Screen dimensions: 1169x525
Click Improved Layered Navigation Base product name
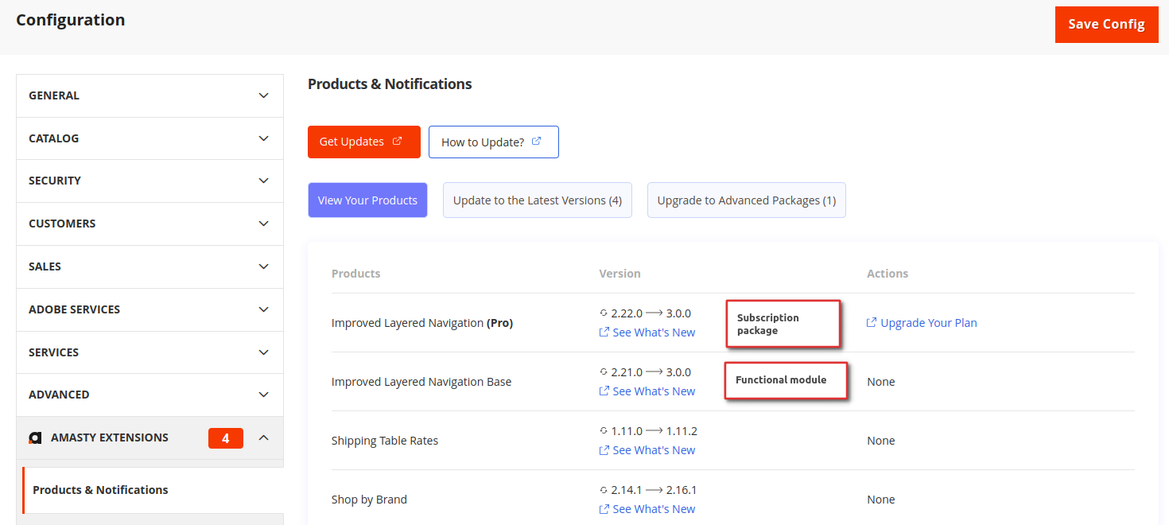point(421,382)
